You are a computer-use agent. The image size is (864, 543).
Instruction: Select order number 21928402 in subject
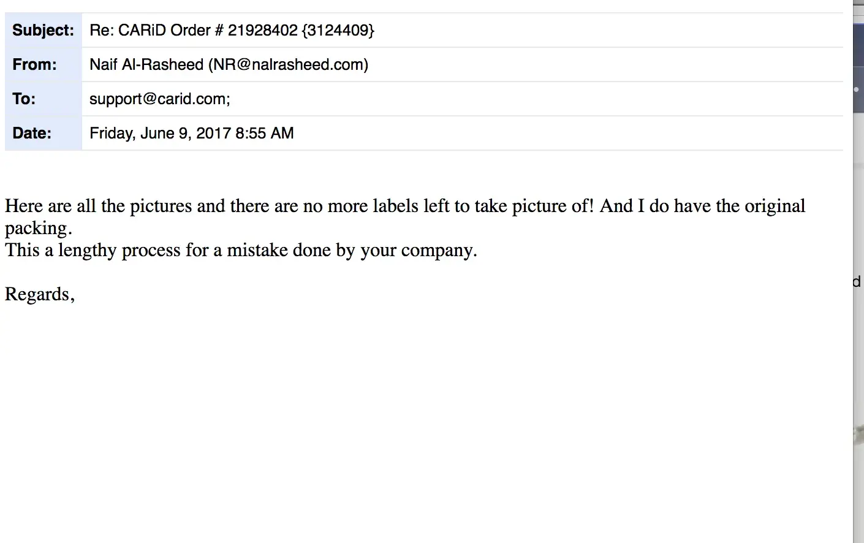coord(262,30)
